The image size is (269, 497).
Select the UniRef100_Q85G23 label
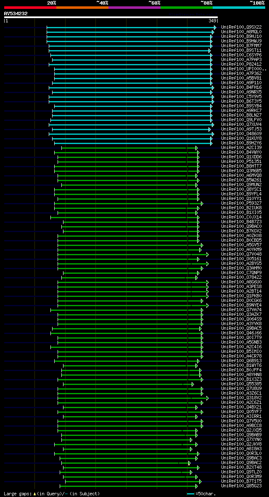(x=241, y=486)
